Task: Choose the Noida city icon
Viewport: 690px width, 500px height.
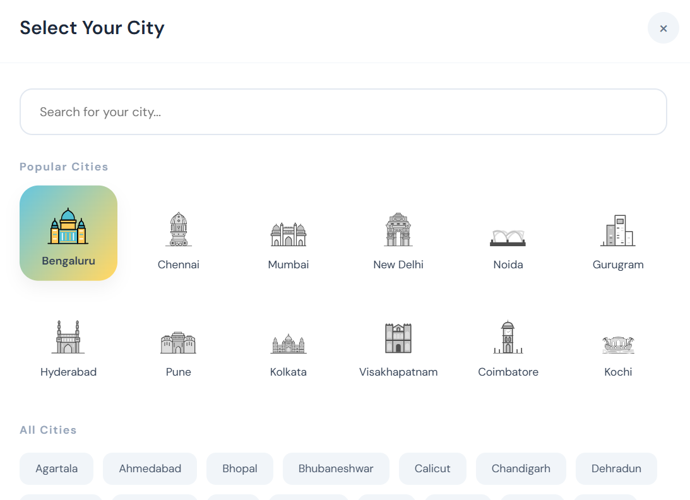Action: pyautogui.click(x=508, y=237)
